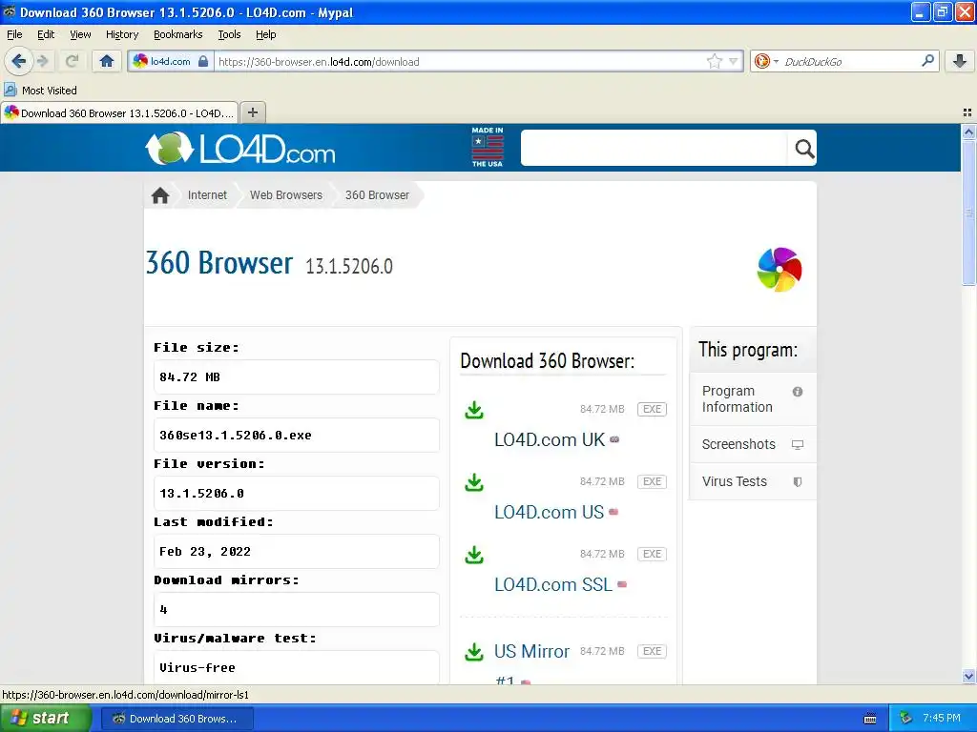Open the US Mirror #1 download link
Viewport: 977px width, 732px height.
[531, 652]
